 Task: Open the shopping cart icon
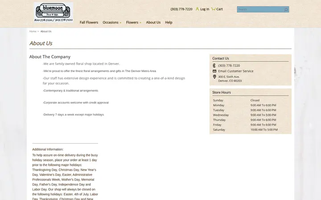click(x=213, y=9)
